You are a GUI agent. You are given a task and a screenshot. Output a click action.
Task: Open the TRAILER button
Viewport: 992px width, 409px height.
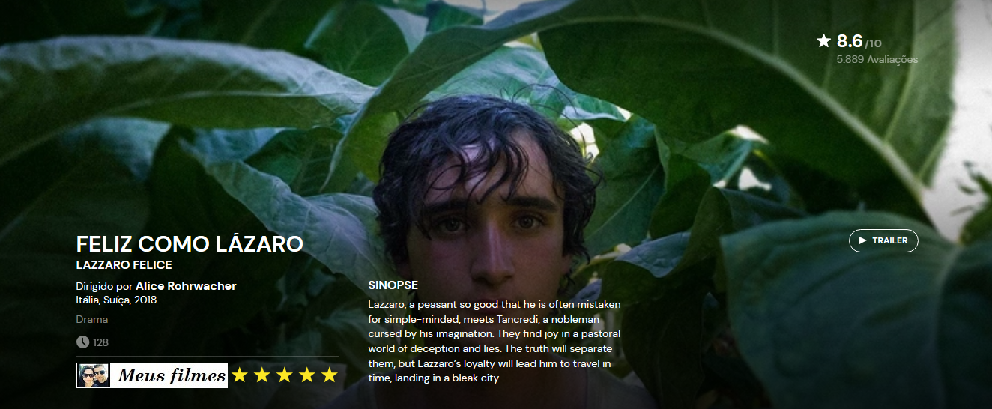coord(883,240)
